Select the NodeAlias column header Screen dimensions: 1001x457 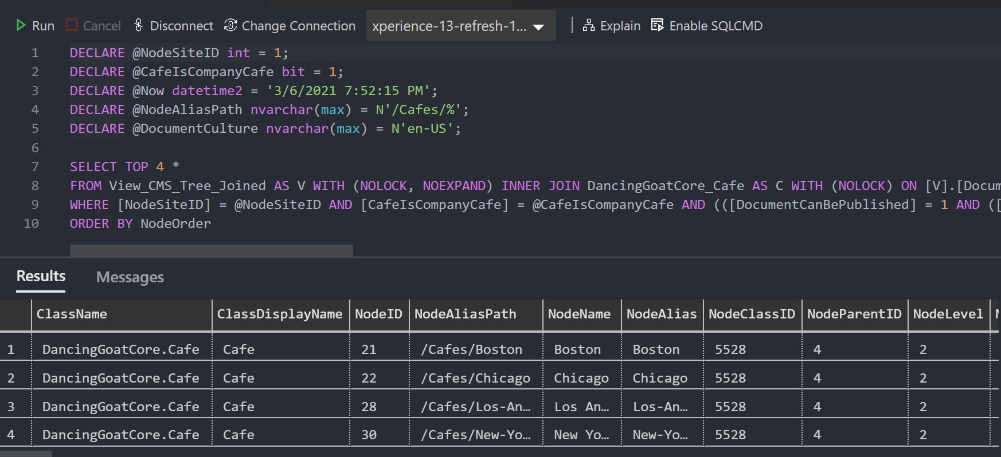tap(662, 314)
